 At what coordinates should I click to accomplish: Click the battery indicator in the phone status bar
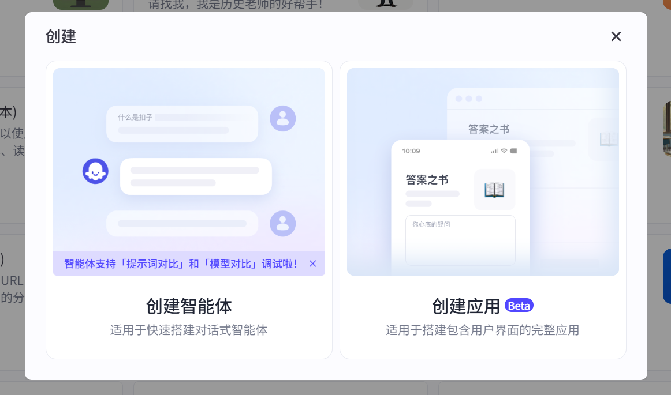(513, 151)
